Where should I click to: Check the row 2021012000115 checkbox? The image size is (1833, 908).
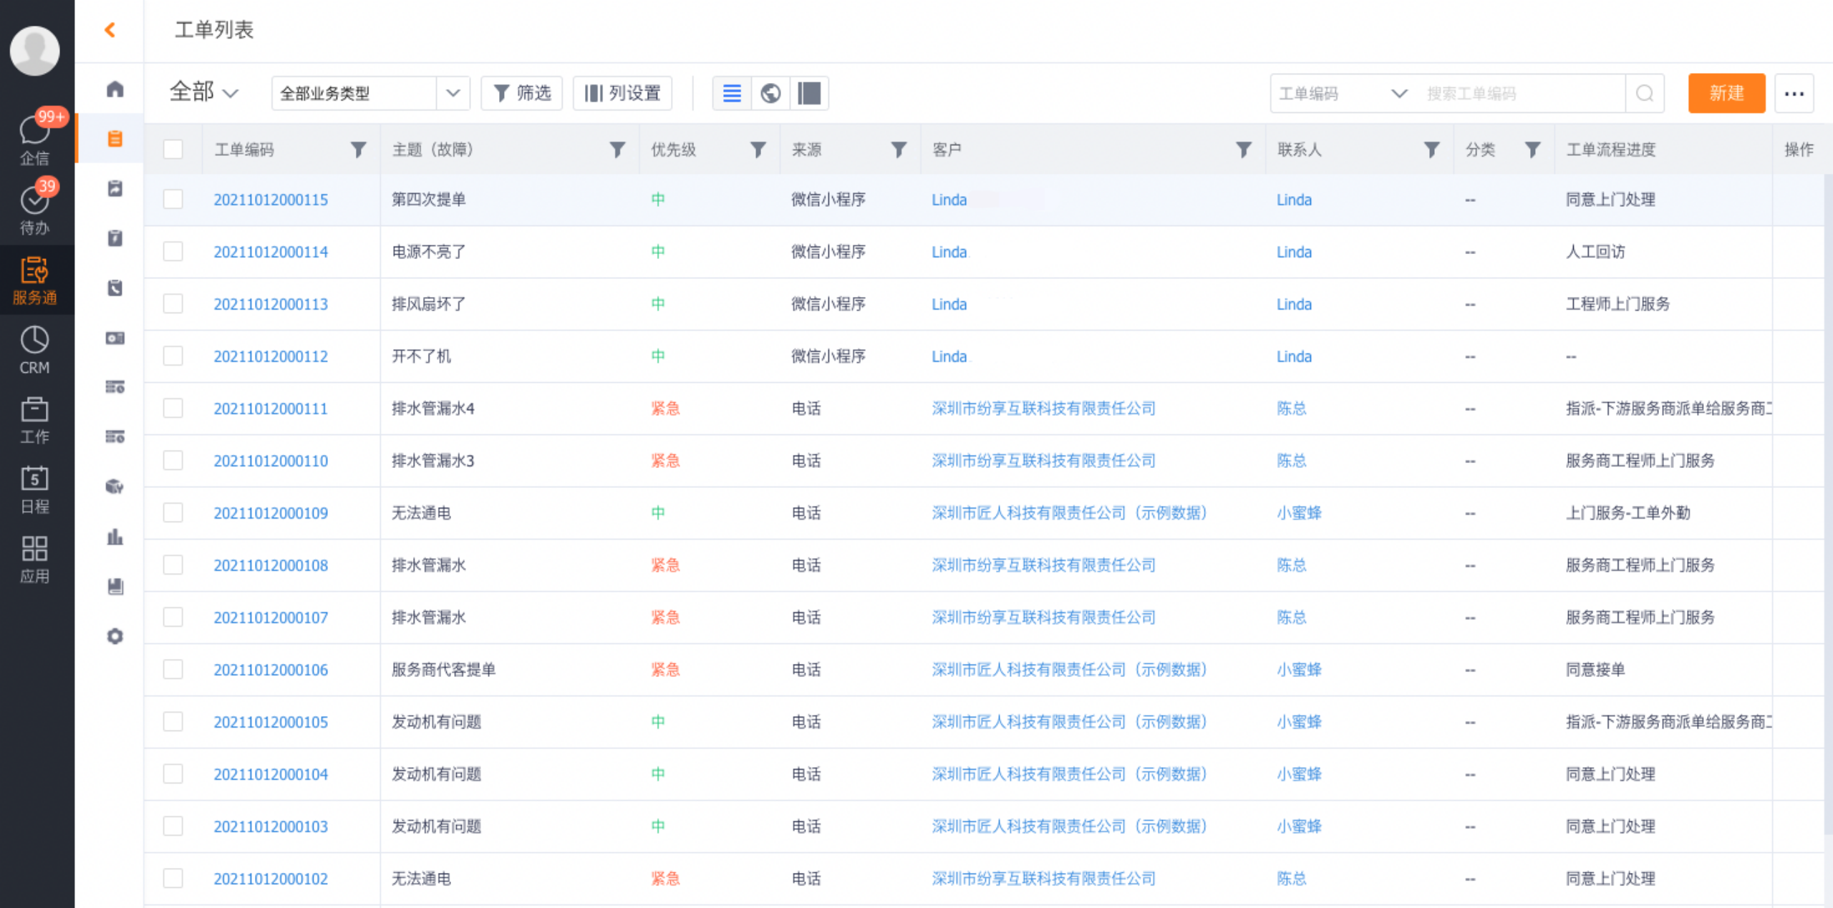click(173, 199)
